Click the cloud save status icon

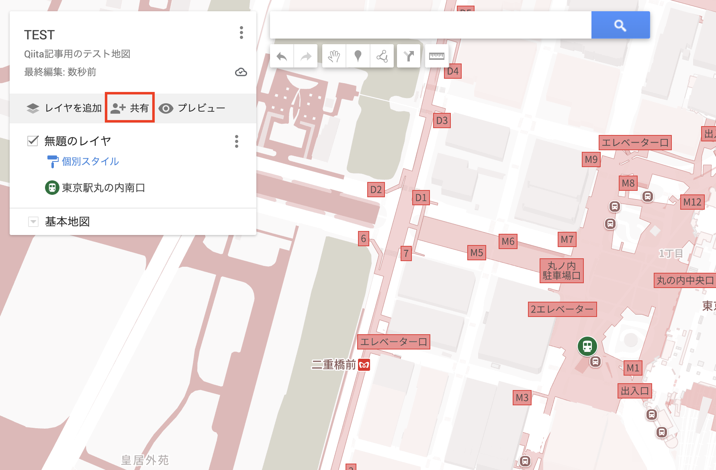(x=241, y=72)
